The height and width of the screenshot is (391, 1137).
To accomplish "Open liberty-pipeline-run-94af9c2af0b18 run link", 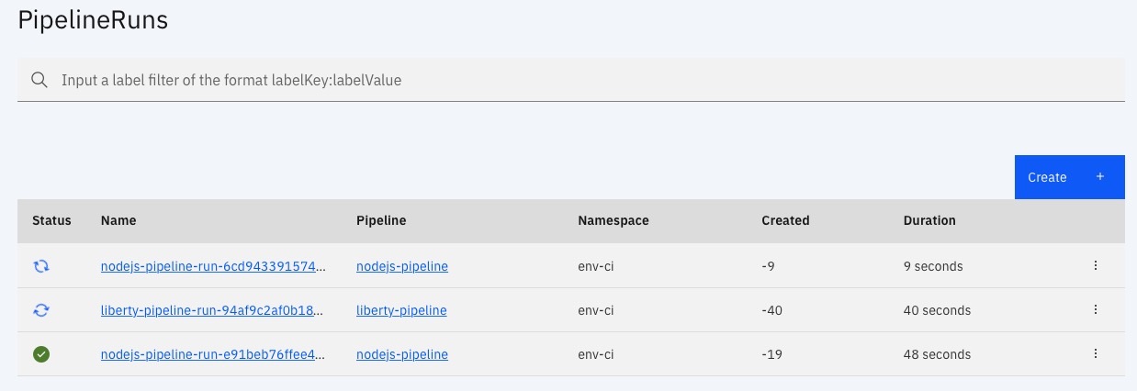I will (x=211, y=310).
